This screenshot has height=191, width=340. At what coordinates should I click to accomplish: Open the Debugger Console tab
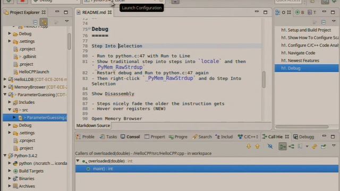pos(303,137)
